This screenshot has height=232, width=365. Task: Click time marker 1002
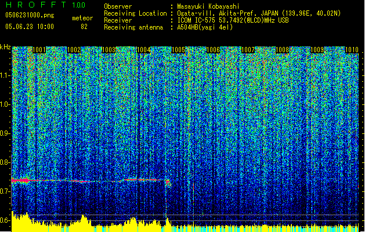coord(74,50)
